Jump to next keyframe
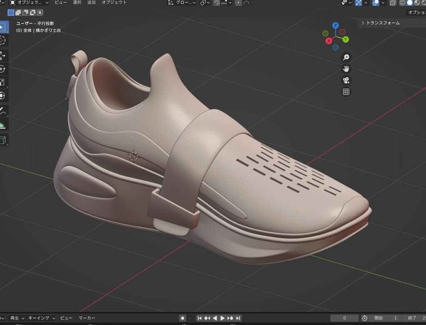Viewport: 426px width, 325px height. [230, 318]
